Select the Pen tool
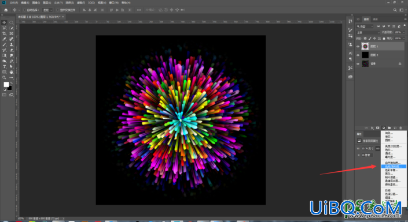 [x=11, y=61]
